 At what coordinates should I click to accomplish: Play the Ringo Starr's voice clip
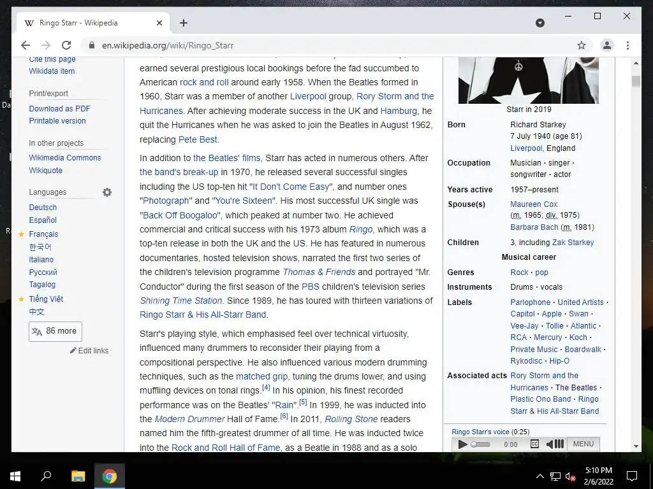(462, 444)
